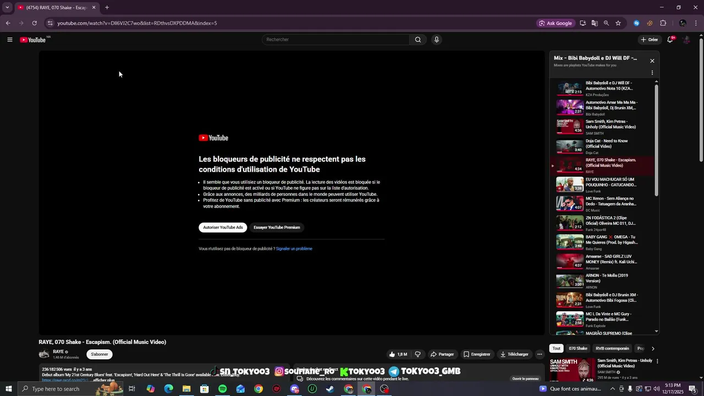This screenshot has width=704, height=396.
Task: Expand description with afficher plus
Action: click(103, 380)
